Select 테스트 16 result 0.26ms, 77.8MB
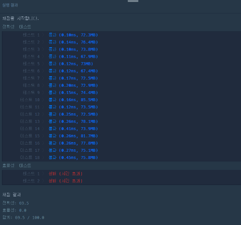 click(x=73, y=143)
